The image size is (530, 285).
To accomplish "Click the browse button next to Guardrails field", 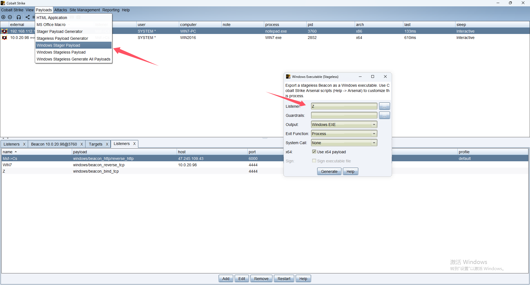I will [384, 115].
